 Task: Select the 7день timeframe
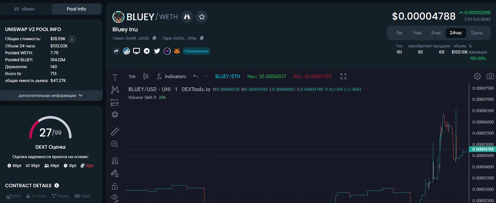click(477, 33)
